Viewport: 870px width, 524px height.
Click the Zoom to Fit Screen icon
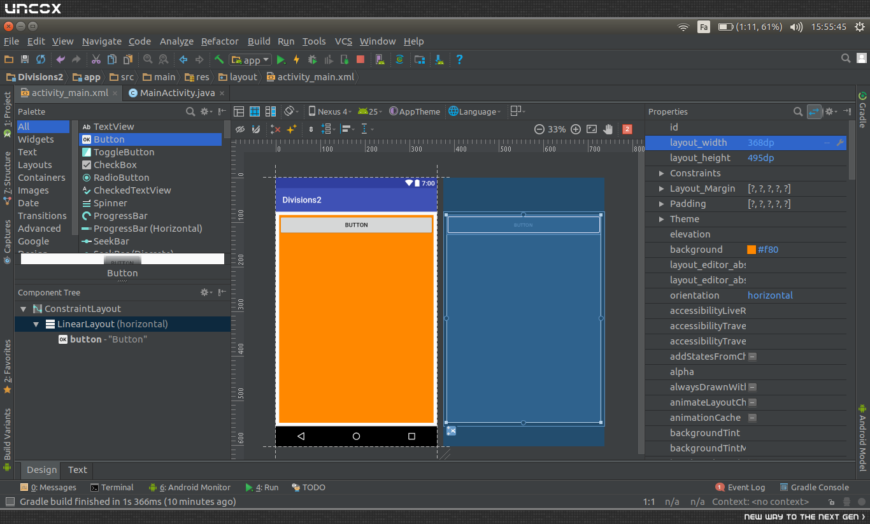(x=592, y=129)
